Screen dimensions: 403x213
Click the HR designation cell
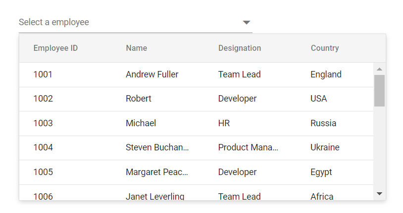[x=224, y=123]
